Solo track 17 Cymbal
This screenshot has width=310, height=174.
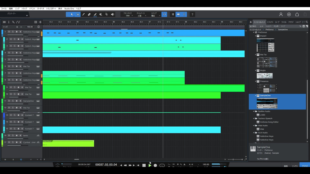pos(13,142)
